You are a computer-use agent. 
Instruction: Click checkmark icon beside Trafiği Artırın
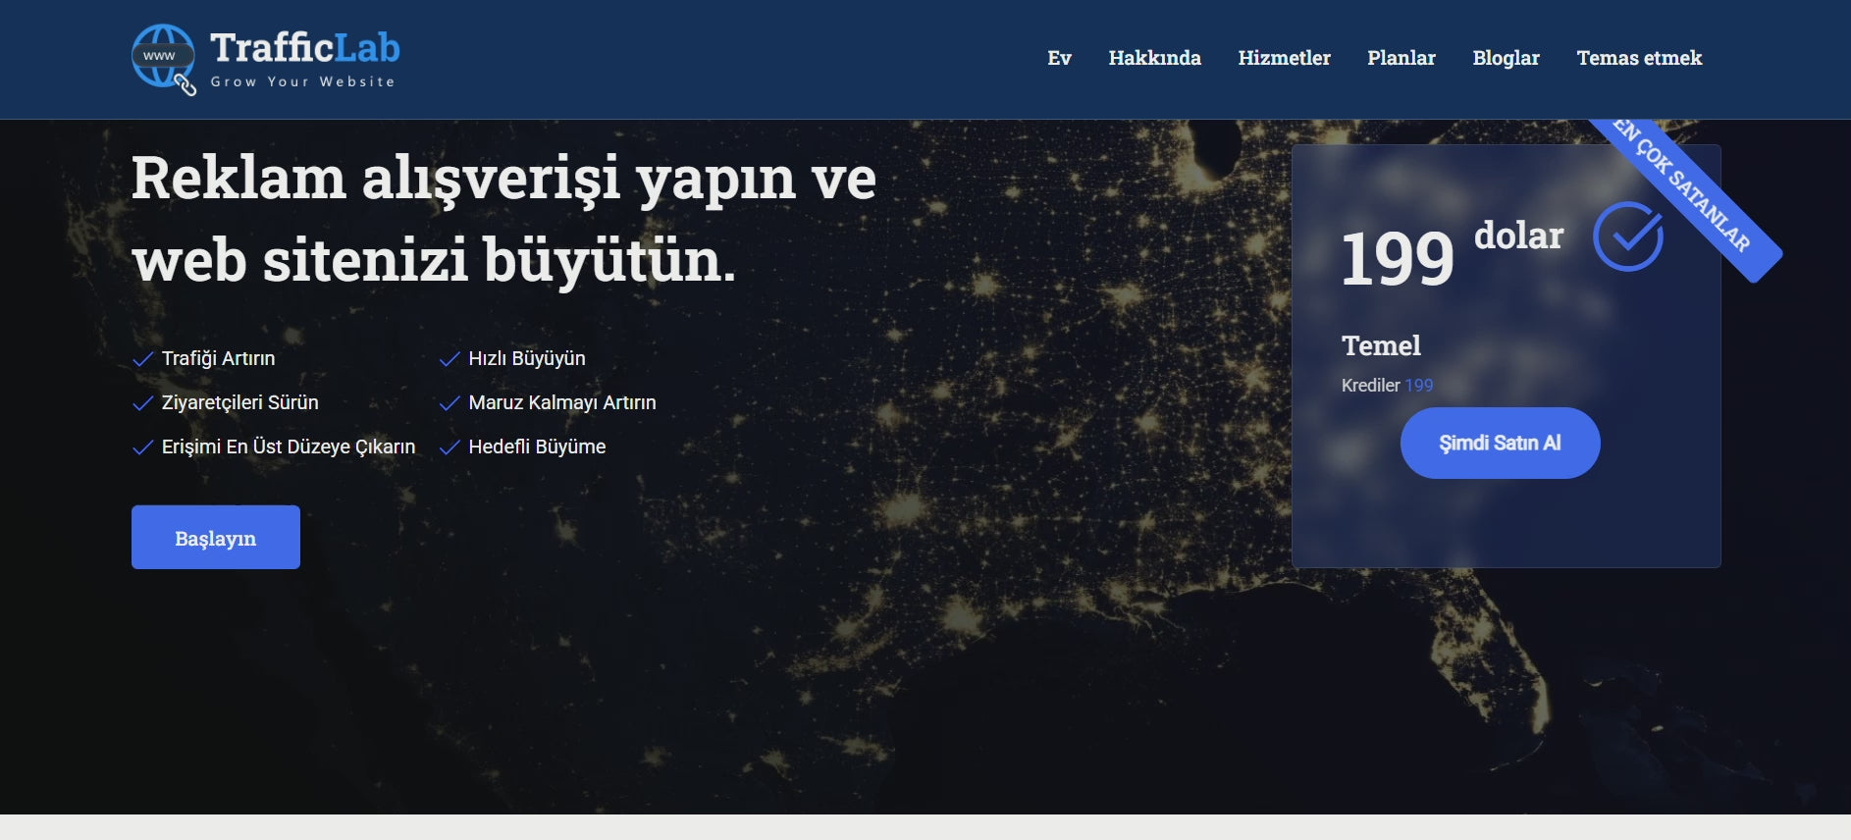(x=143, y=359)
